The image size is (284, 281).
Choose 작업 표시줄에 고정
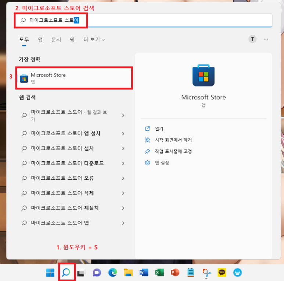tap(173, 151)
